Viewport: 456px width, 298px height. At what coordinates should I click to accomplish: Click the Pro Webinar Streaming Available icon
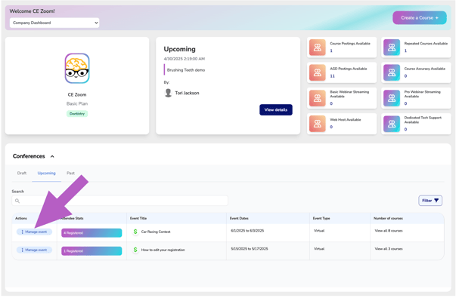coord(392,98)
